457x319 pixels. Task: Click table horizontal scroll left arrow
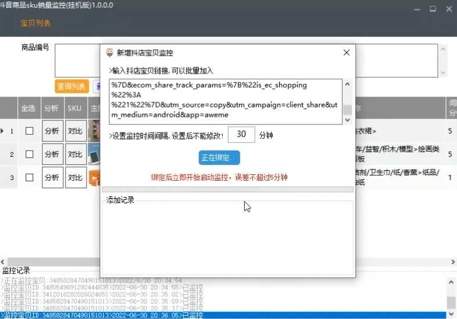(x=3, y=261)
